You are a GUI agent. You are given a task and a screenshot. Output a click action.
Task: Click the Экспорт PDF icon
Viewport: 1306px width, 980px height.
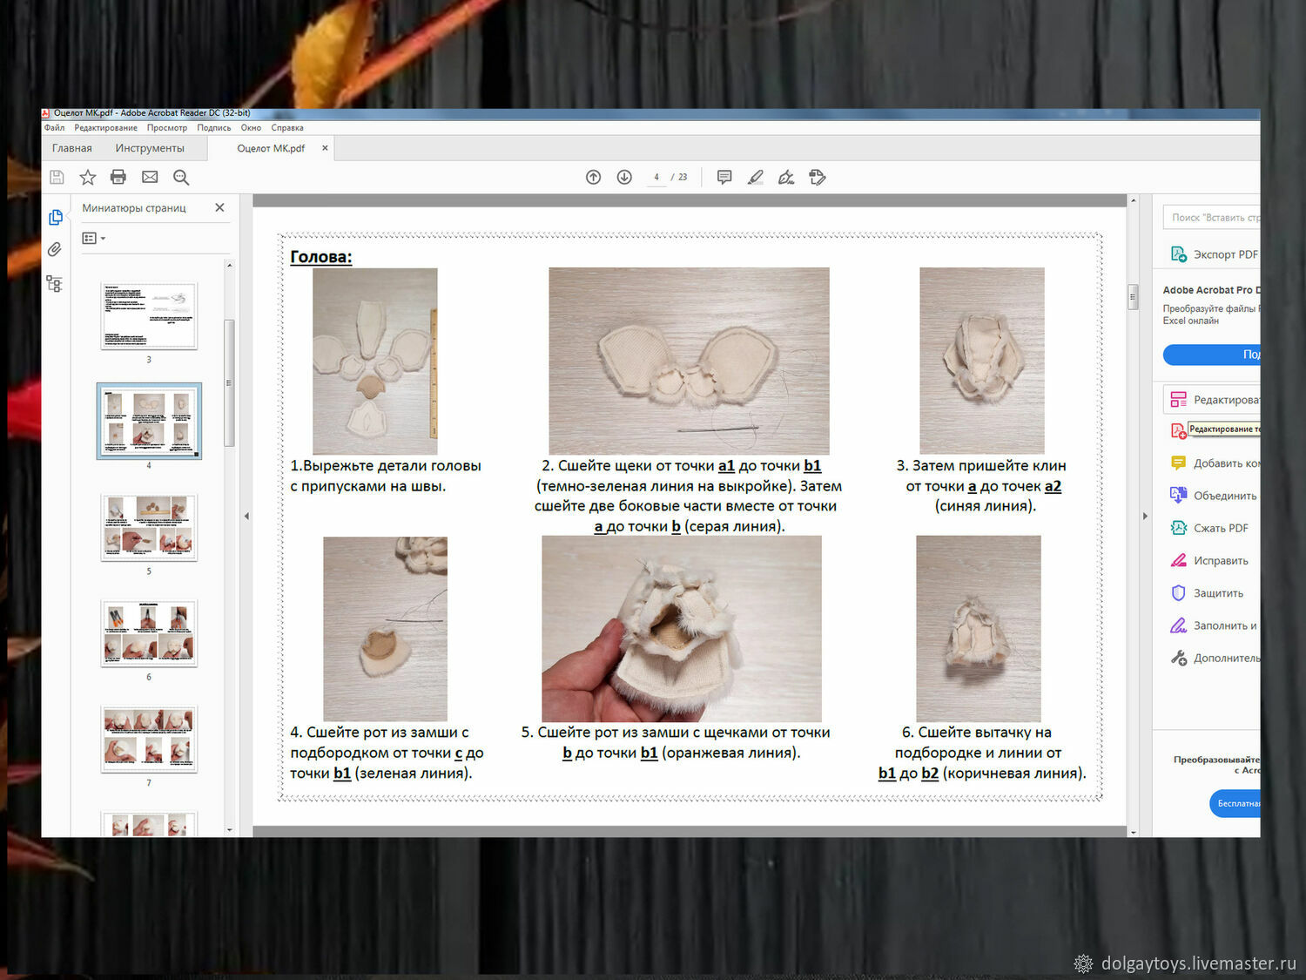tap(1179, 254)
